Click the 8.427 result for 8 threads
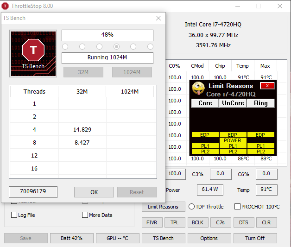291x247 pixels. click(82, 143)
